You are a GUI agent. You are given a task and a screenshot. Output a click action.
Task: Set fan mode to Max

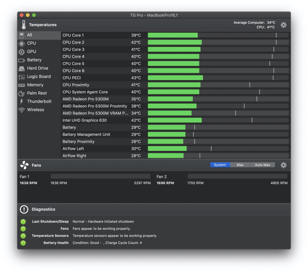[x=240, y=165]
